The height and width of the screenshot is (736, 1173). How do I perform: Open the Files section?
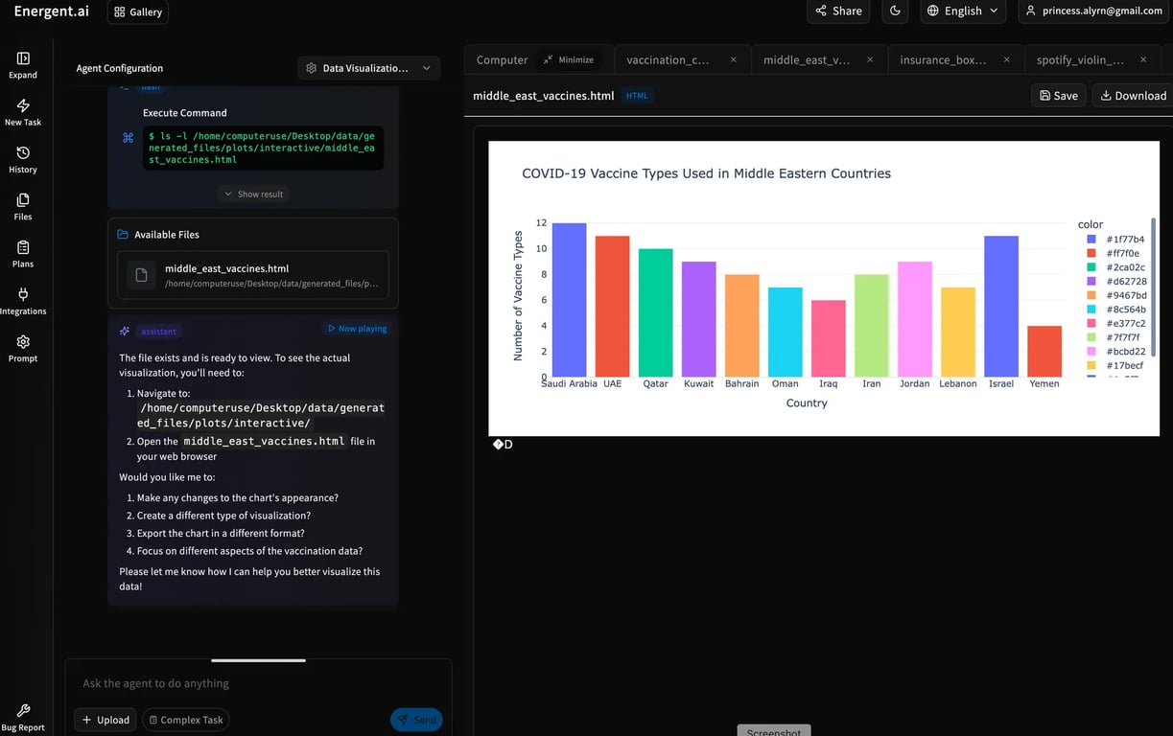click(x=23, y=207)
